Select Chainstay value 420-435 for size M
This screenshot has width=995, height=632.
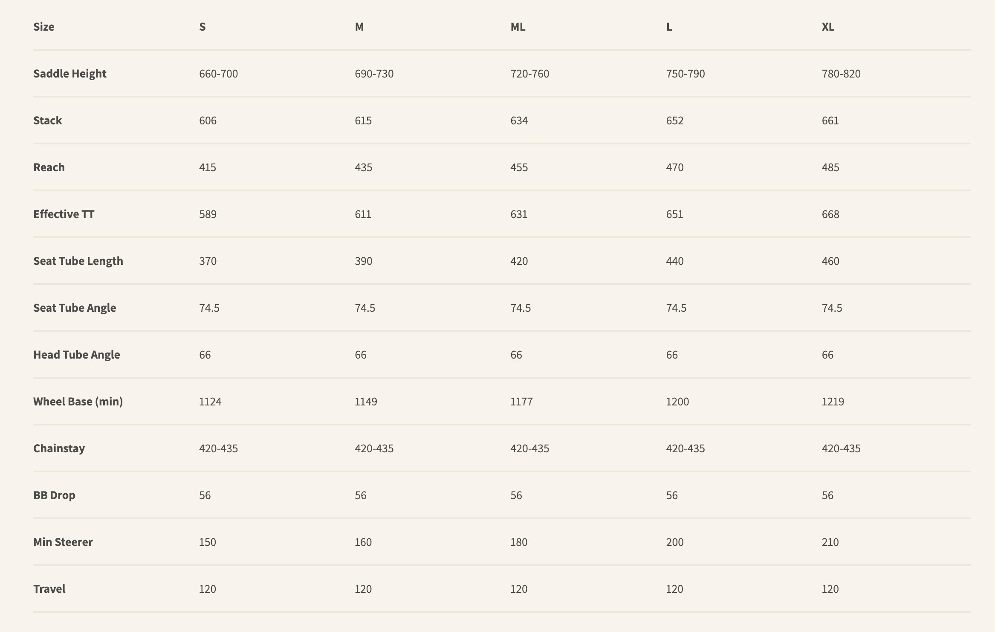[x=374, y=448]
